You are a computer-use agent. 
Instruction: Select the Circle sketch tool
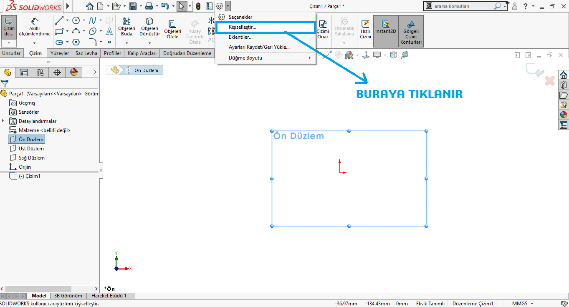click(x=76, y=20)
